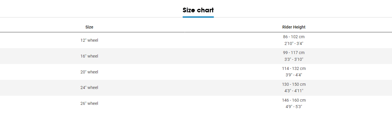Select the Size chart tab
The image size is (392, 116).
coord(198,10)
